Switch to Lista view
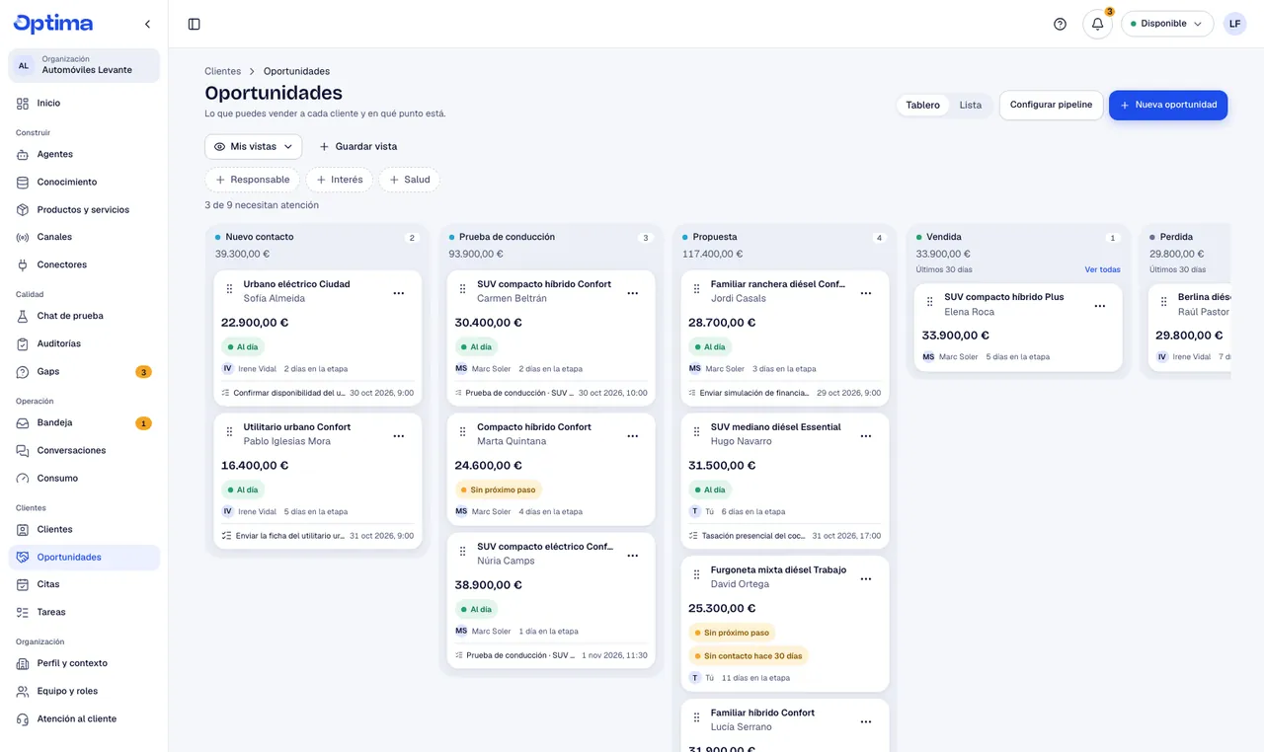This screenshot has width=1264, height=752. point(971,105)
